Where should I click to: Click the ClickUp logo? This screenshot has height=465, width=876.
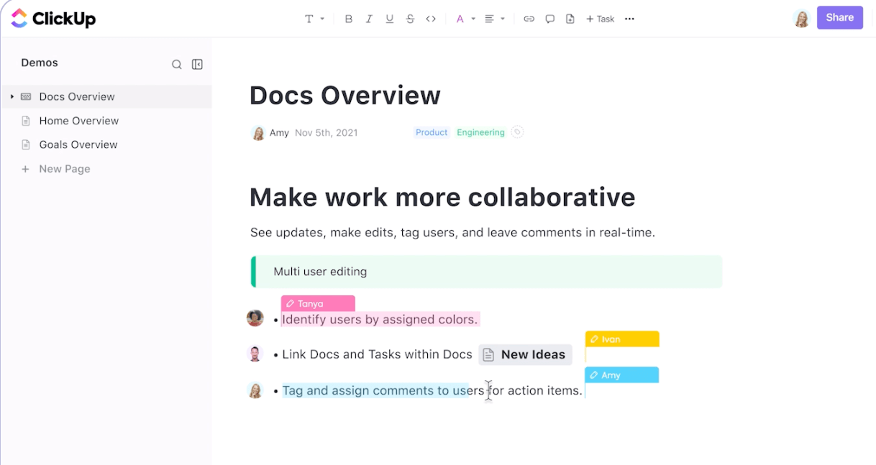[x=54, y=19]
